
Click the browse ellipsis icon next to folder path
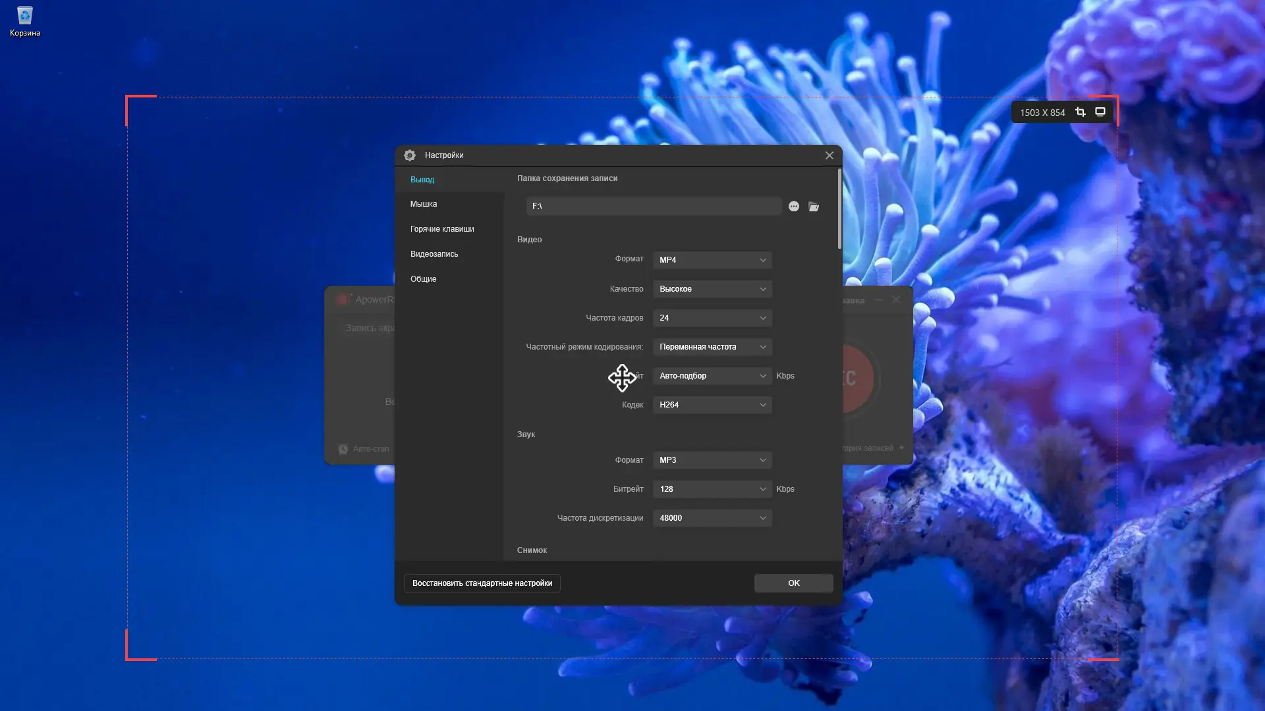pyautogui.click(x=794, y=207)
